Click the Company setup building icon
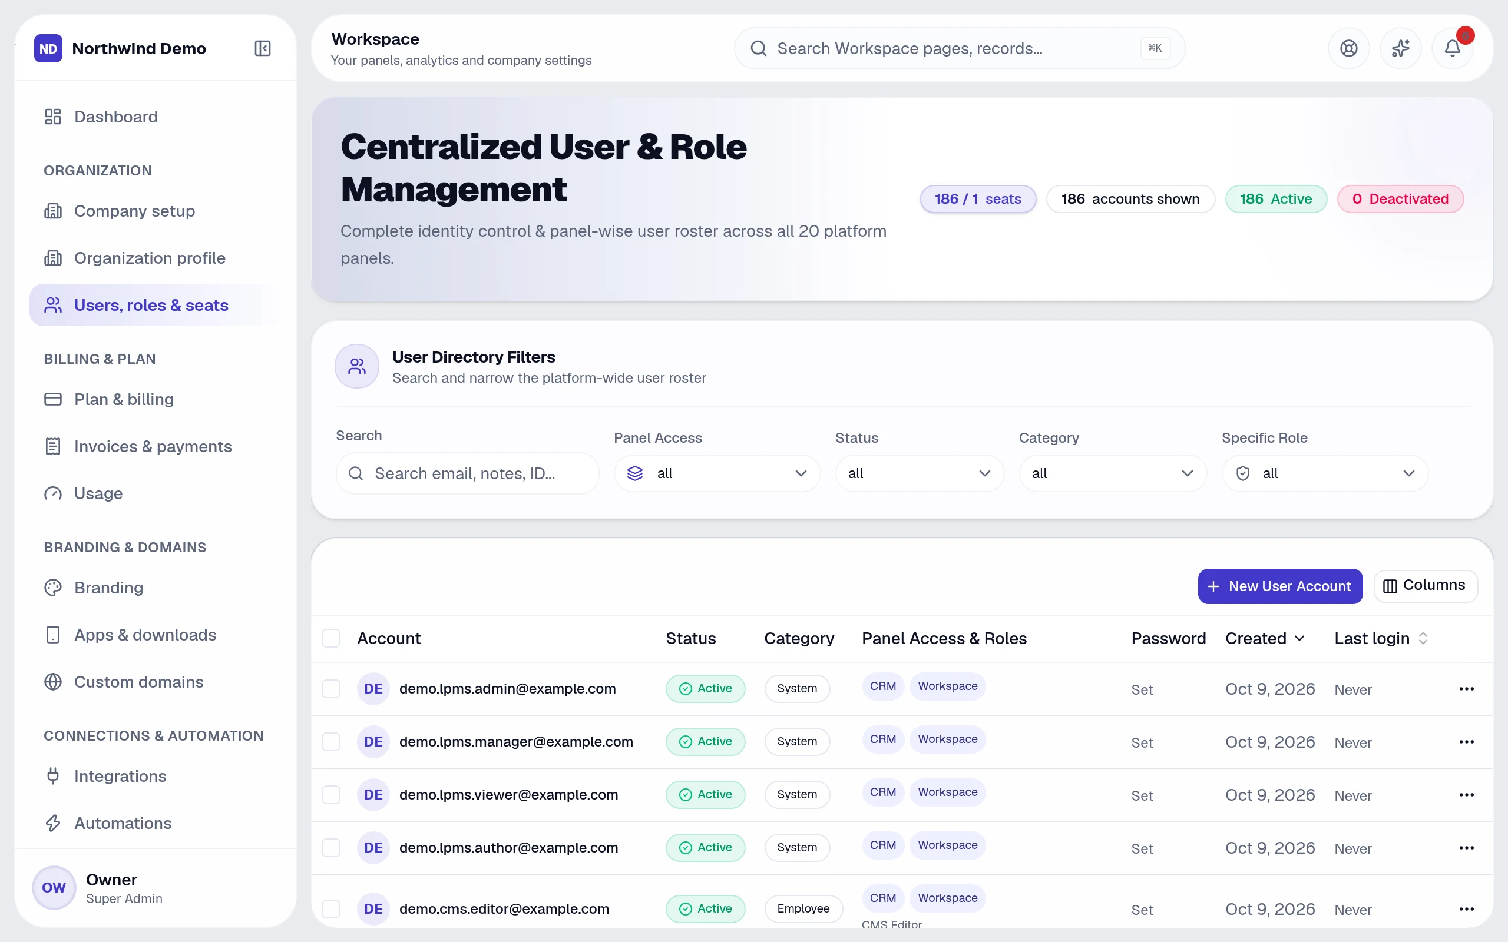The width and height of the screenshot is (1508, 942). click(53, 211)
